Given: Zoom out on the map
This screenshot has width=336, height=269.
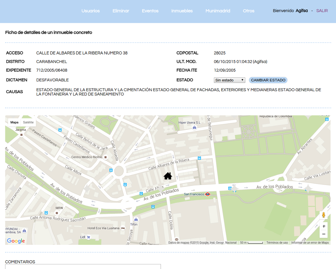Looking at the screenshot, I should (x=324, y=234).
